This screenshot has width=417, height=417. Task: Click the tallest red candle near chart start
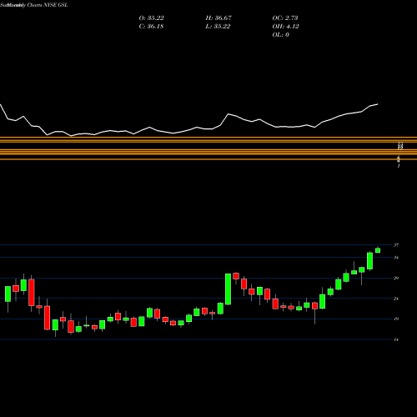click(x=32, y=293)
